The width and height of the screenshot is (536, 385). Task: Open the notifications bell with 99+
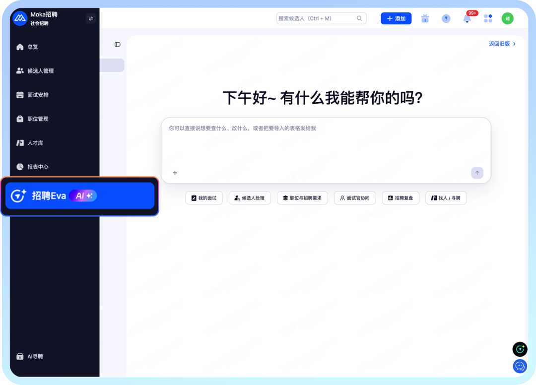click(468, 18)
